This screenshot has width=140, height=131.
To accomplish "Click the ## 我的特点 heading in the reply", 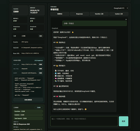I will pos(59,42).
